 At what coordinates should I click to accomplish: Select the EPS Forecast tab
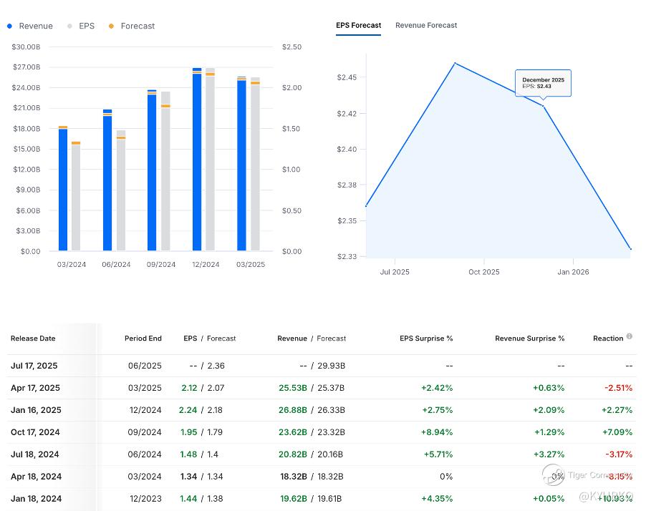pyautogui.click(x=358, y=25)
